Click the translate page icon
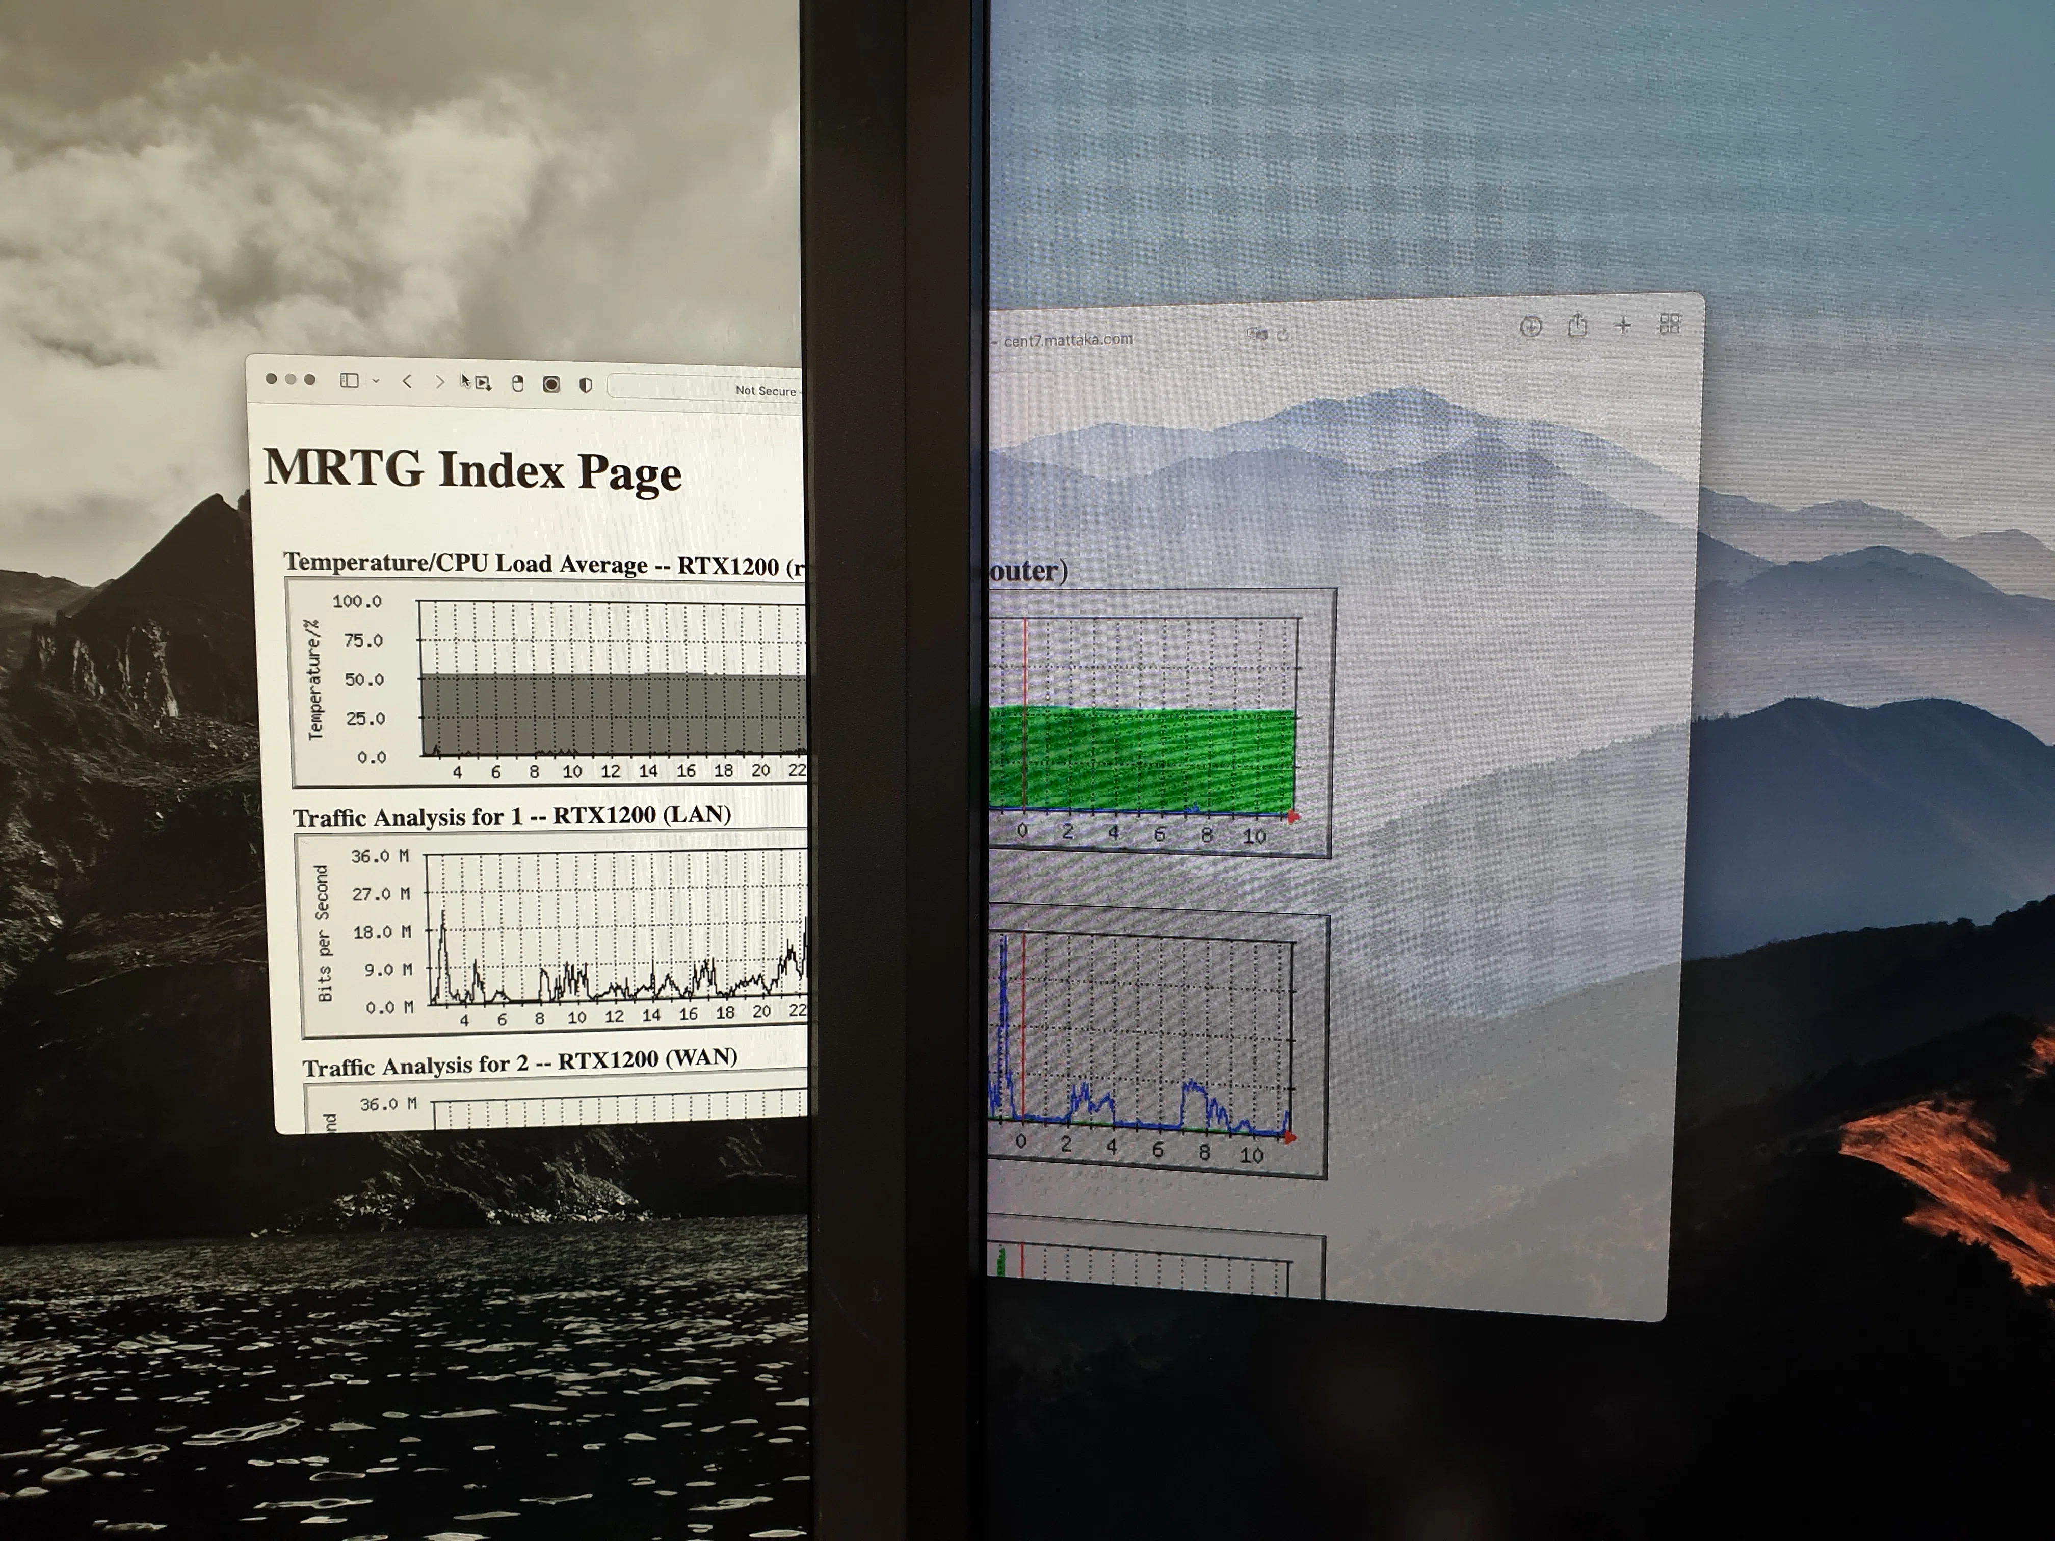The image size is (2055, 1541). (x=1257, y=333)
